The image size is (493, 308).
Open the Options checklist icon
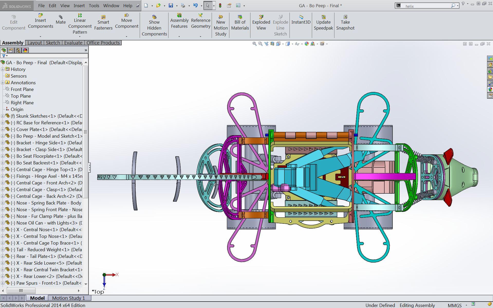click(238, 5)
